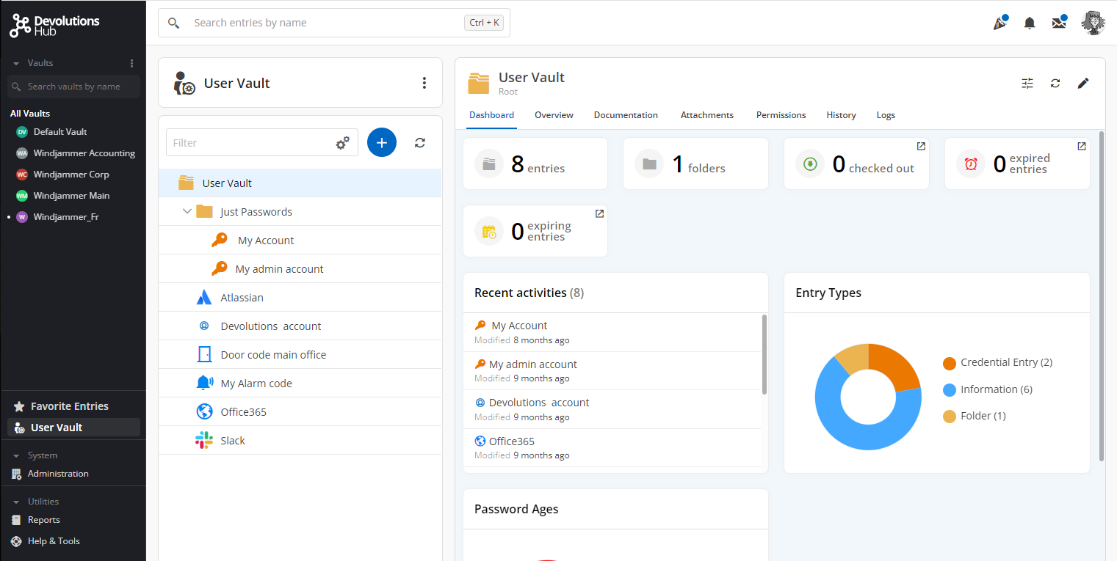Viewport: 1117px width, 561px height.
Task: Open the User Vault card's three-dot menu
Action: click(424, 83)
